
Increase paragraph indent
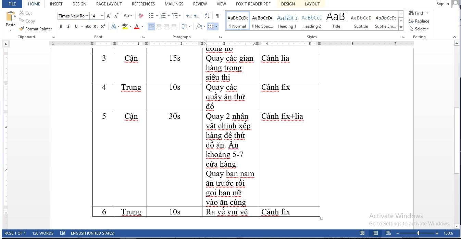click(196, 16)
